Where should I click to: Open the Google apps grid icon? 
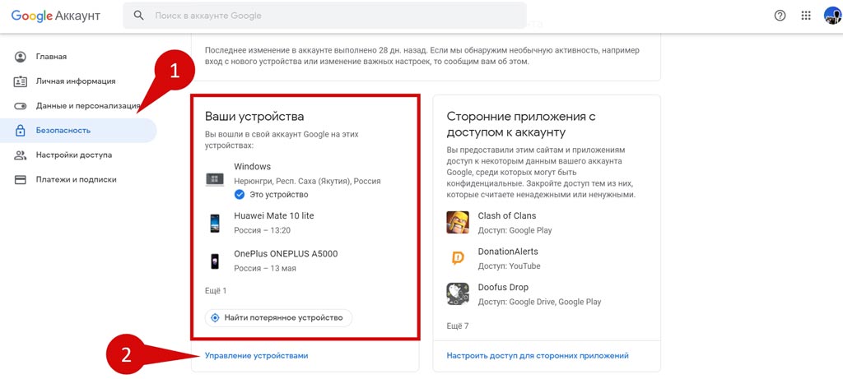(805, 16)
